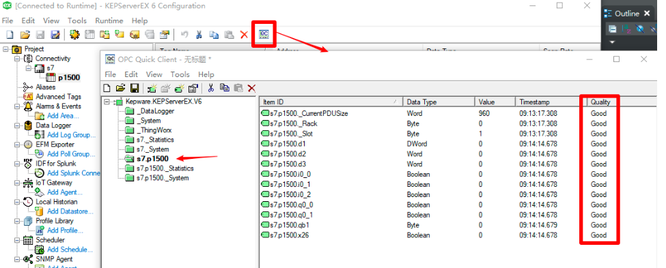666x268 pixels.
Task: Click the Cut scissors icon in Quick Client toolbar
Action: pyautogui.click(x=210, y=88)
